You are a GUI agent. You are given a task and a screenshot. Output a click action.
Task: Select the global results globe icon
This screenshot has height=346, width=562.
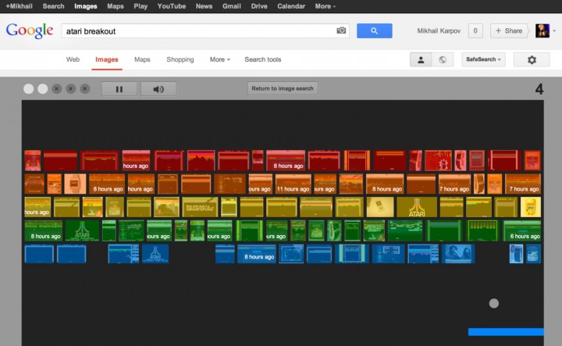click(x=443, y=59)
